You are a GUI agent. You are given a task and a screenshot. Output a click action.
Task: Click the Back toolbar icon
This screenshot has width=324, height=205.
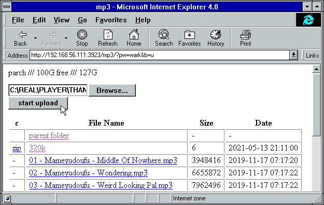pyautogui.click(x=22, y=35)
